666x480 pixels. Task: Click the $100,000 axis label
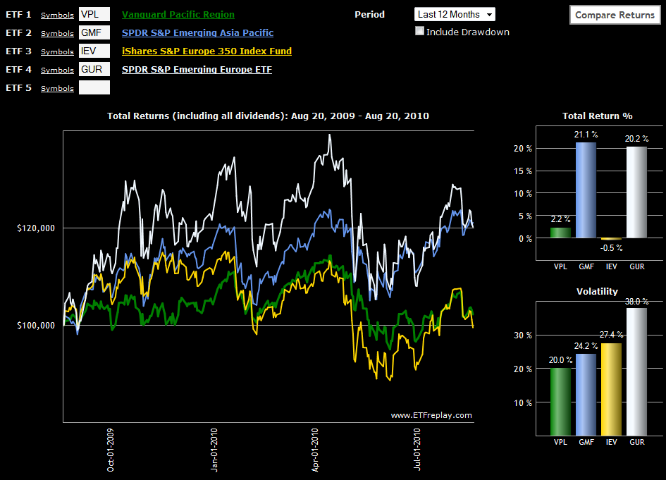click(x=36, y=326)
